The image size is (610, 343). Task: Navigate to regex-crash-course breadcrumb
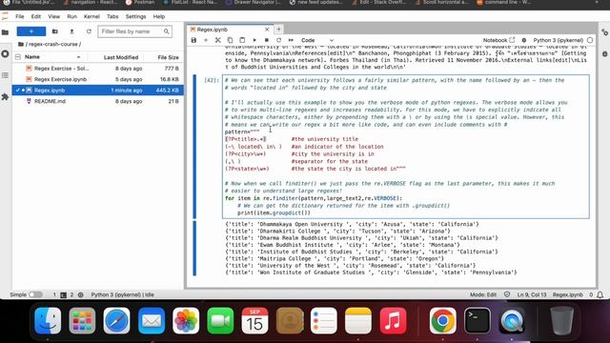(53, 44)
